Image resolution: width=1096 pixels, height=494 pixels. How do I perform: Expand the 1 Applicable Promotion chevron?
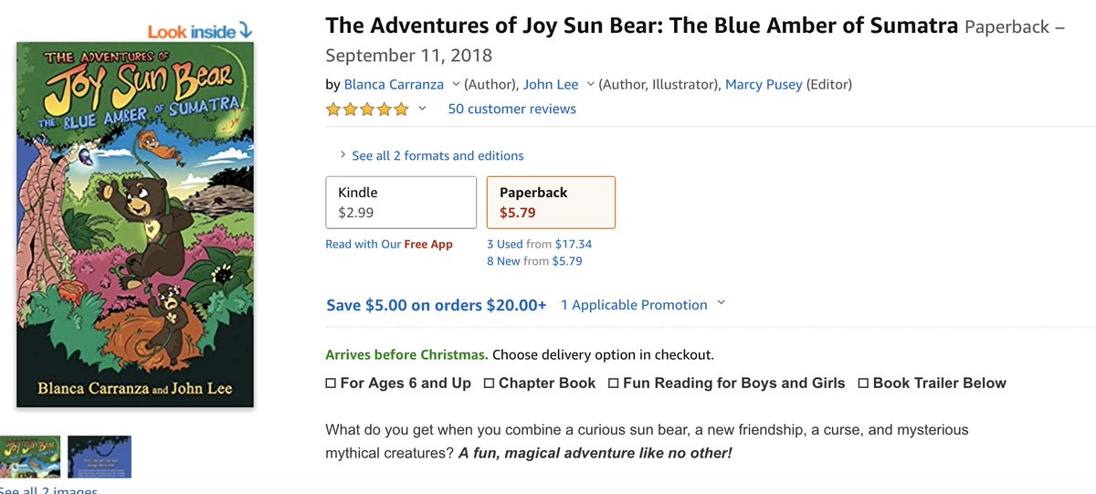[x=721, y=303]
